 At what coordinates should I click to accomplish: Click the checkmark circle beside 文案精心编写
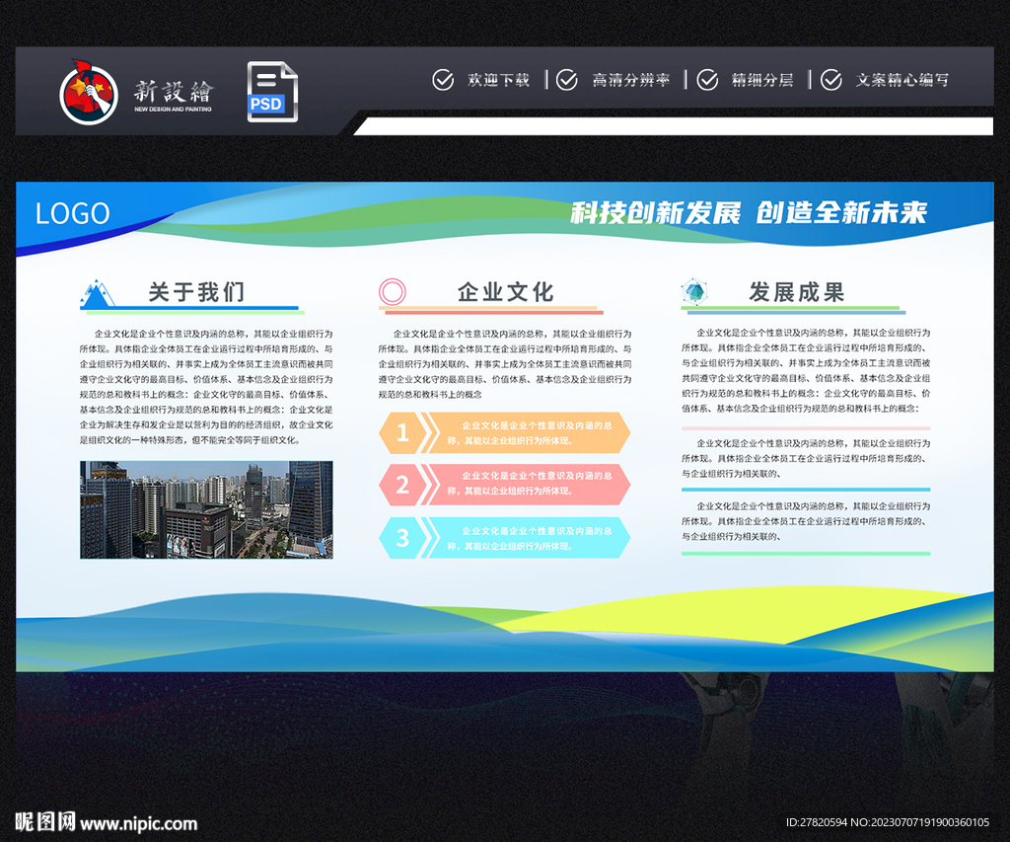830,80
